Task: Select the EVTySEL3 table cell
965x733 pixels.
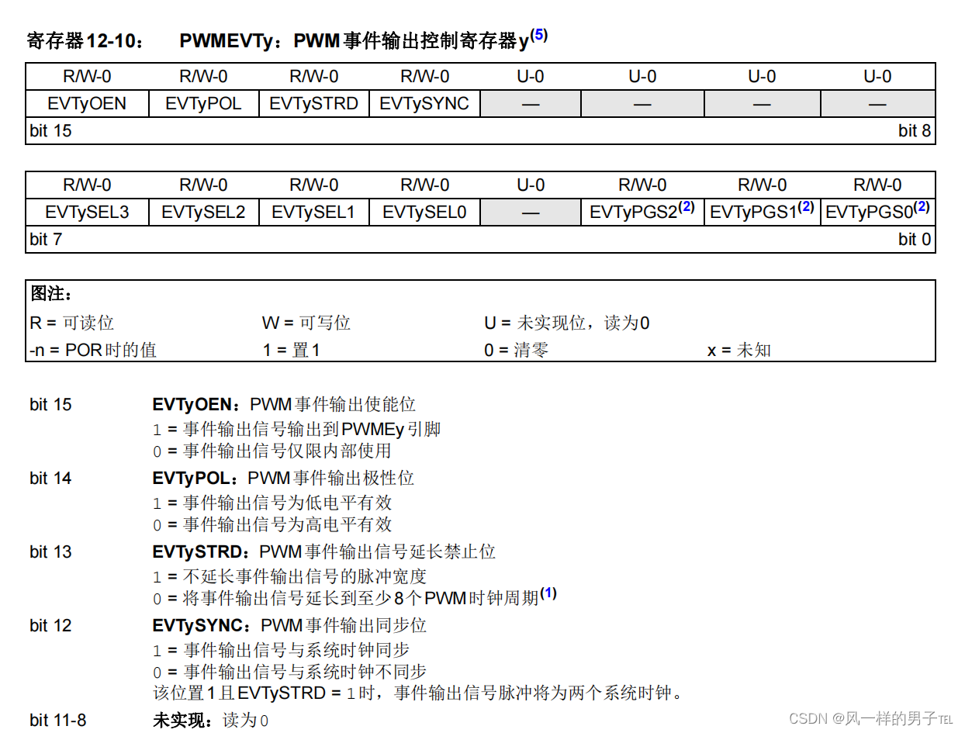Action: 87,213
